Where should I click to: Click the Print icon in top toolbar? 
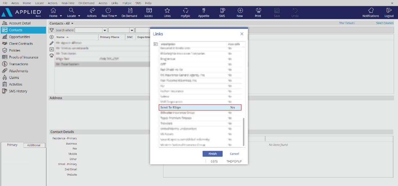point(259,10)
